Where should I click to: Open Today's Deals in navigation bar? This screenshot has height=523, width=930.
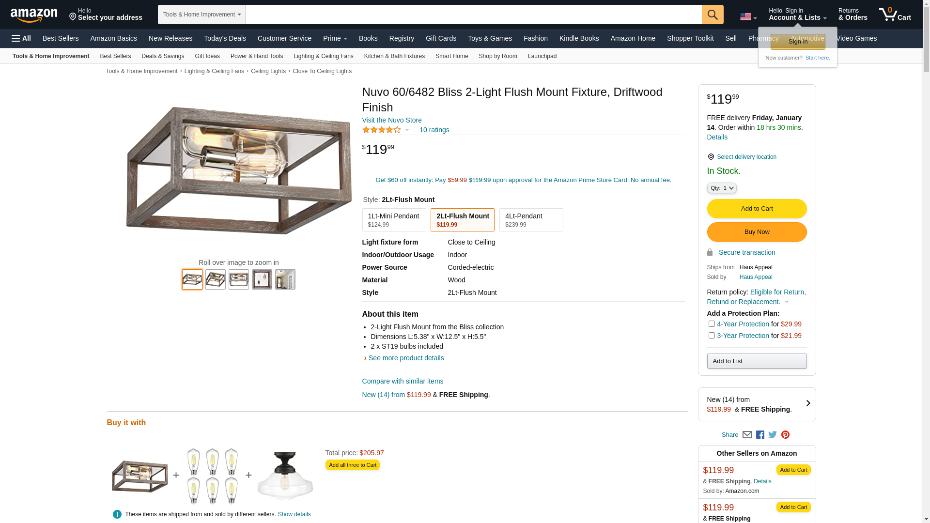[225, 38]
